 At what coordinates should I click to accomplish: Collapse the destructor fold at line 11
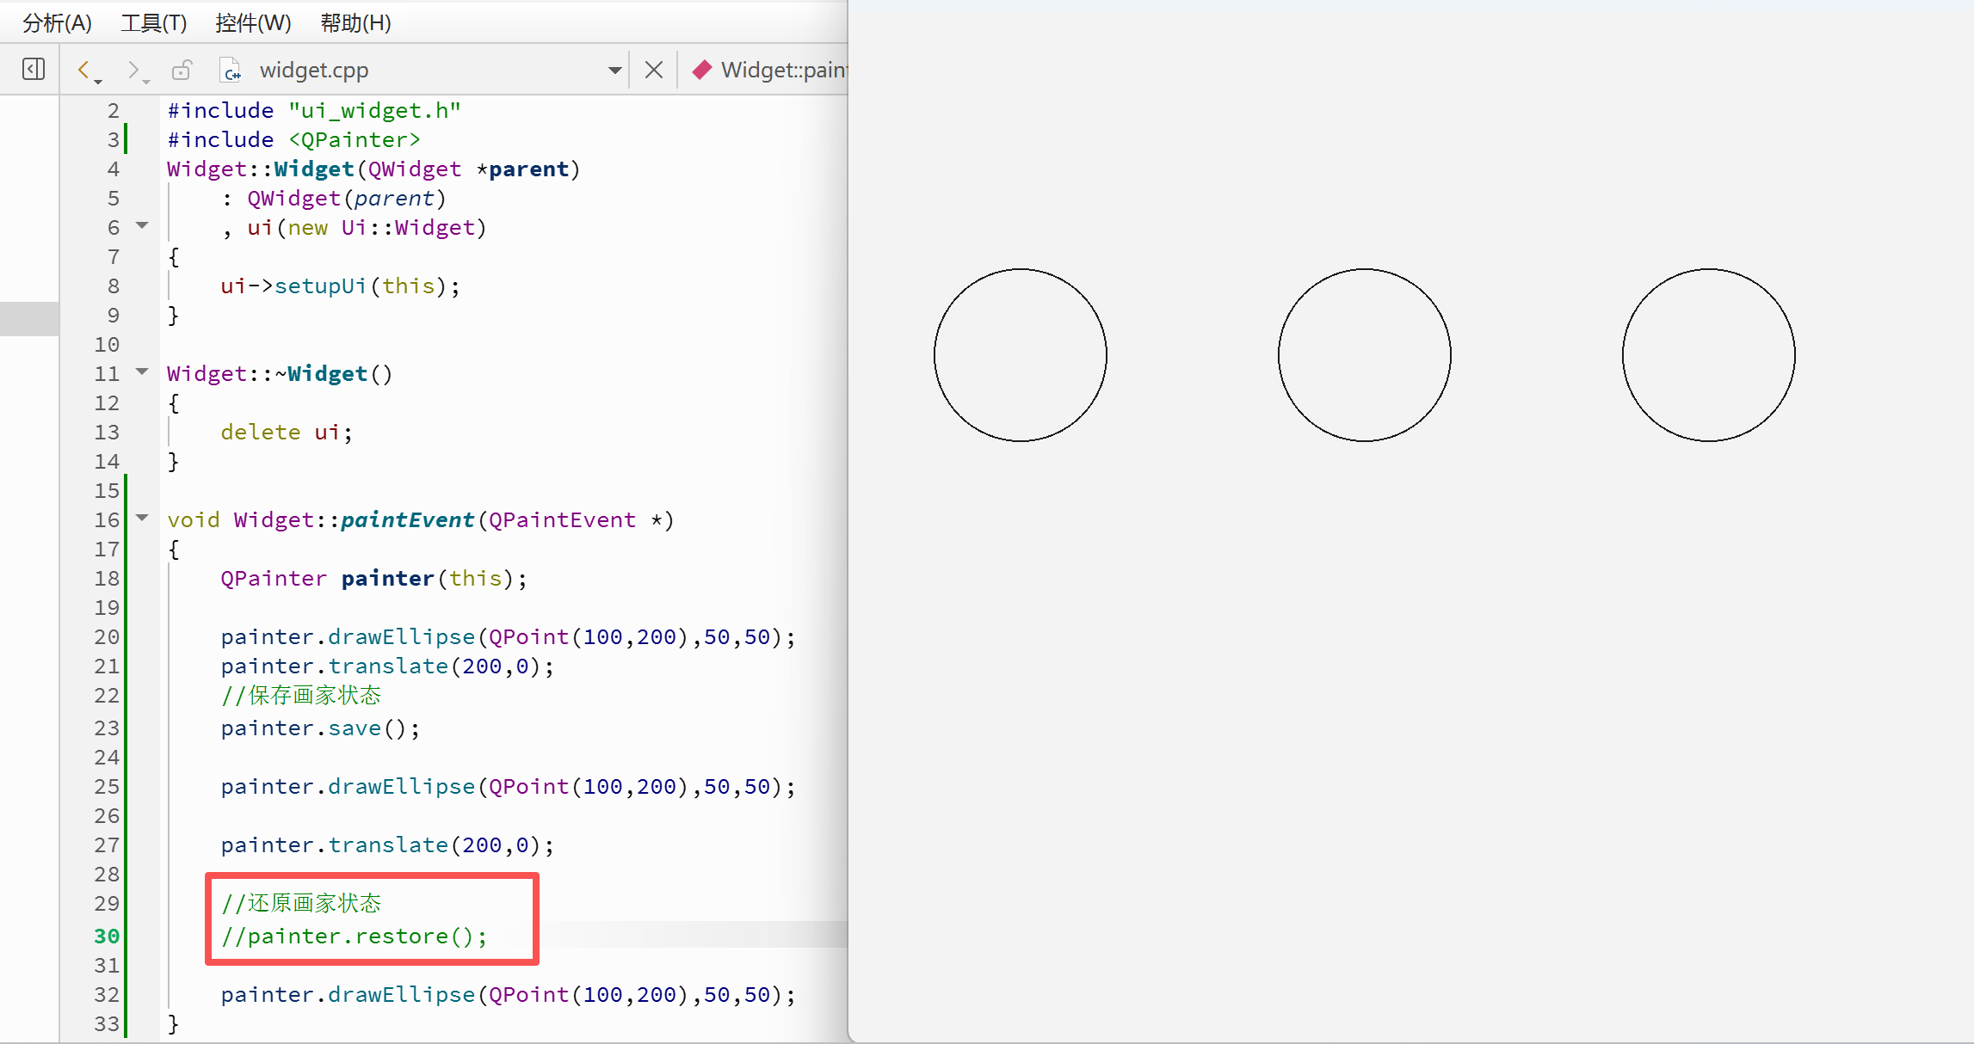(143, 372)
